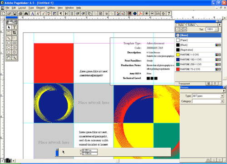Select the Rectangle tool
227x164 pixels.
[x=9, y=43]
